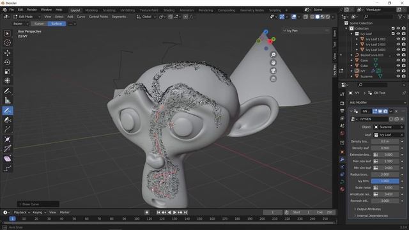Viewport: 409px width, 230px height.
Task: Select the Scale tool
Action: coord(7,72)
